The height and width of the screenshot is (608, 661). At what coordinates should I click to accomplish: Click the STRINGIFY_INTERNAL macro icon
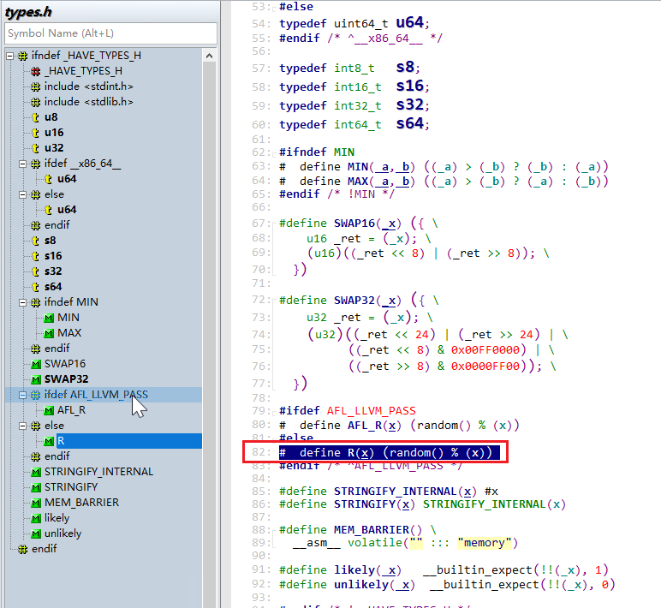click(x=36, y=472)
